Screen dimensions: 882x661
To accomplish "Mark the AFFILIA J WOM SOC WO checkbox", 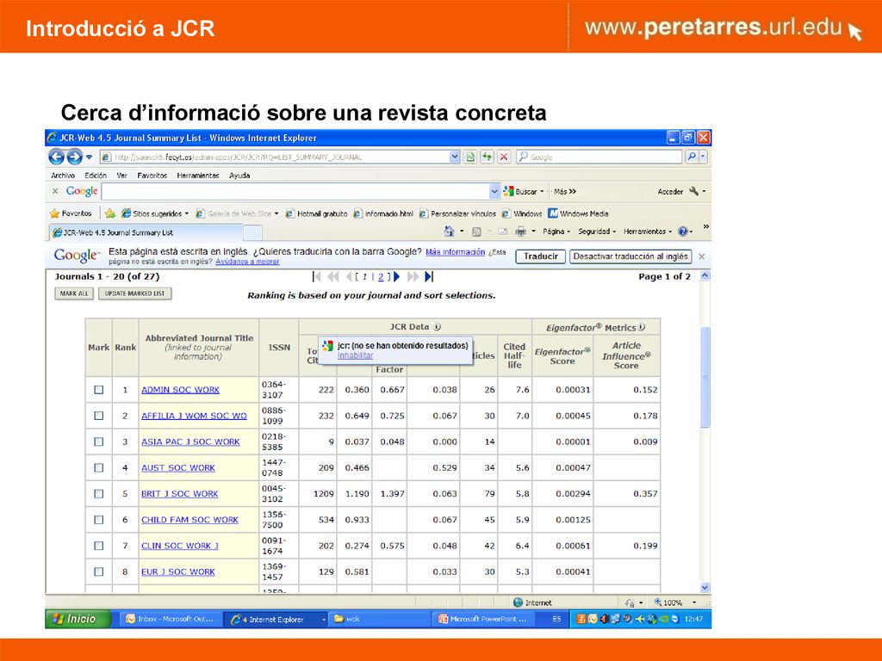I will pyautogui.click(x=99, y=416).
